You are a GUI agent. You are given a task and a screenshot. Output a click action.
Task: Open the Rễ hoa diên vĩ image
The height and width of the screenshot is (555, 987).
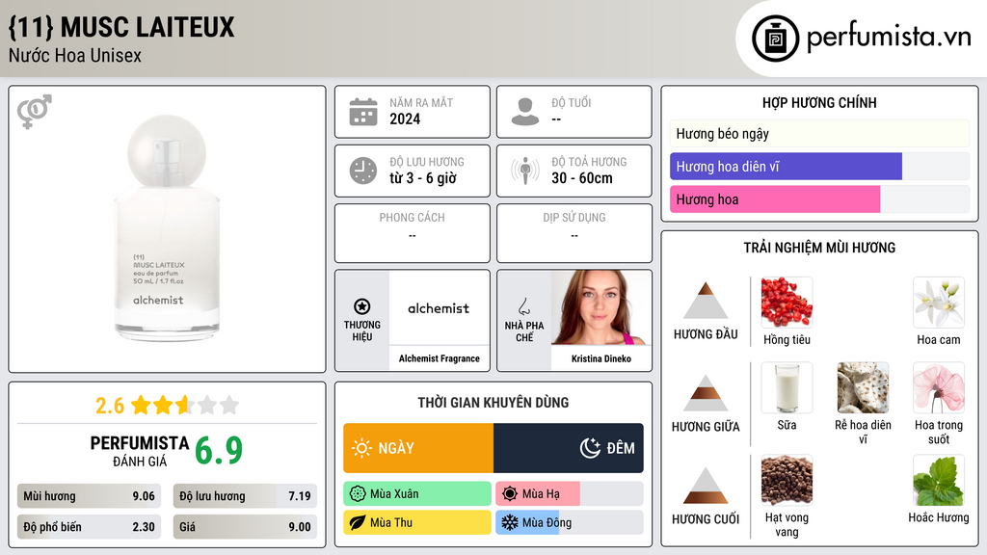[863, 387]
